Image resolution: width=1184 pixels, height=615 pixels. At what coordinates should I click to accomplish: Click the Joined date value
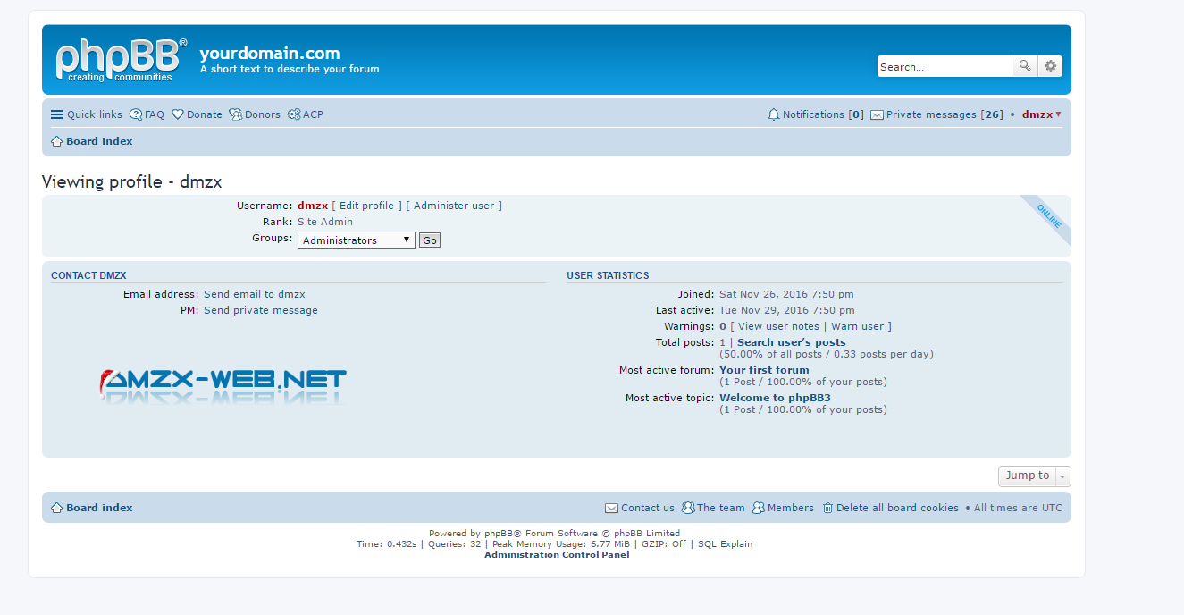click(786, 294)
